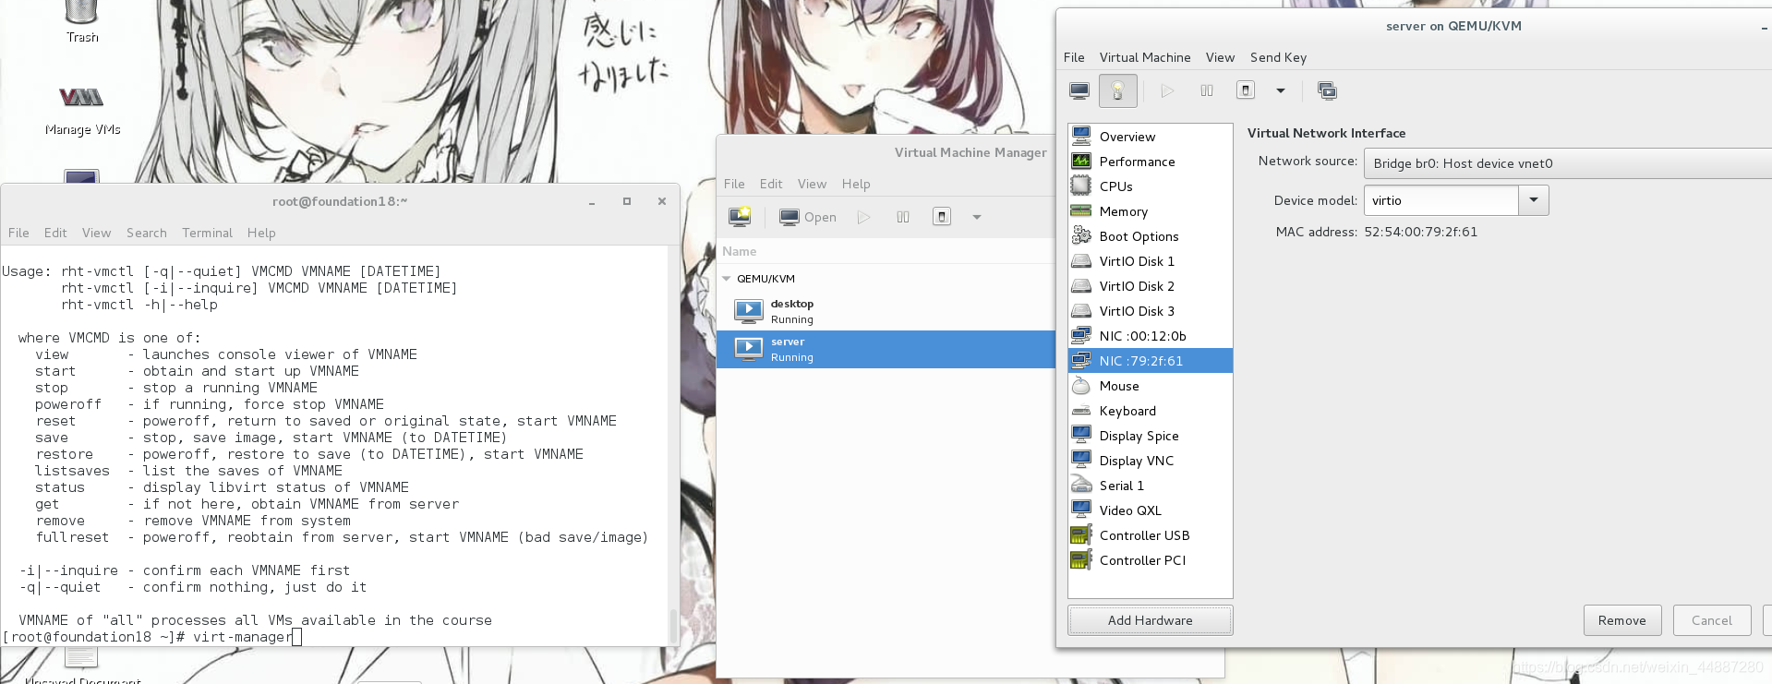This screenshot has height=684, width=1772.
Task: Select Video QXL device
Action: [x=1151, y=510]
